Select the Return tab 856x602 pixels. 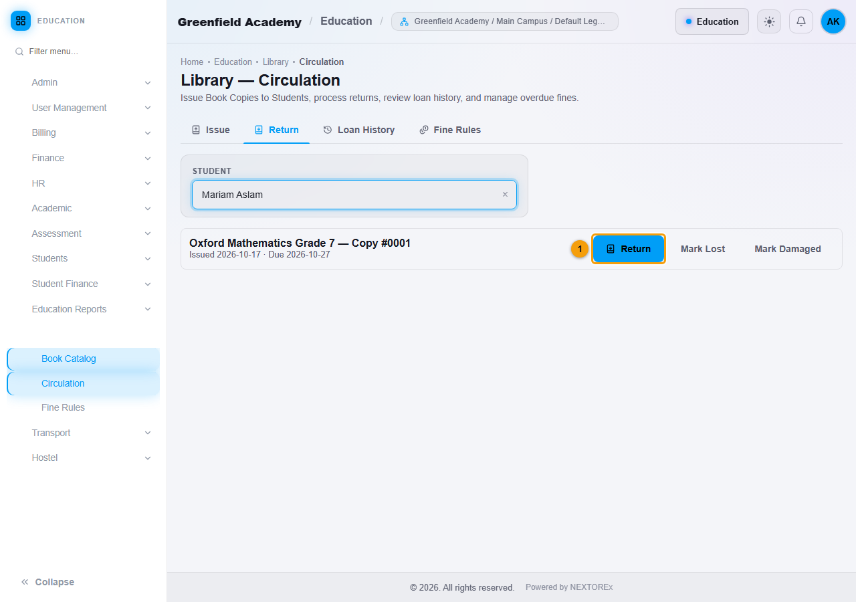tap(277, 130)
